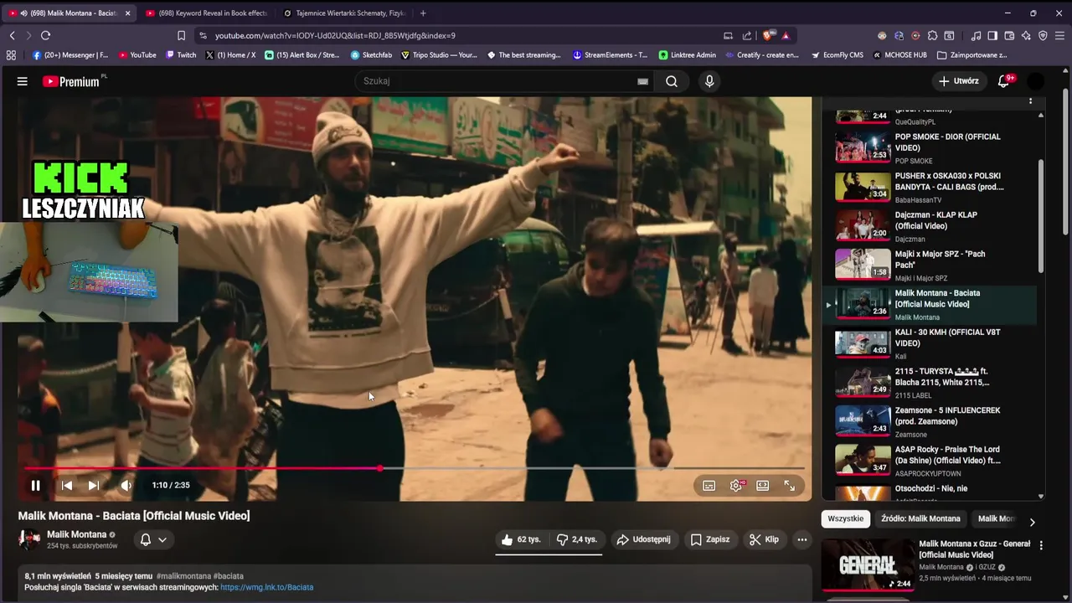Play Zeamsone - 5 INFLUENCEREK playlist item
The height and width of the screenshot is (603, 1072).
pyautogui.click(x=930, y=421)
